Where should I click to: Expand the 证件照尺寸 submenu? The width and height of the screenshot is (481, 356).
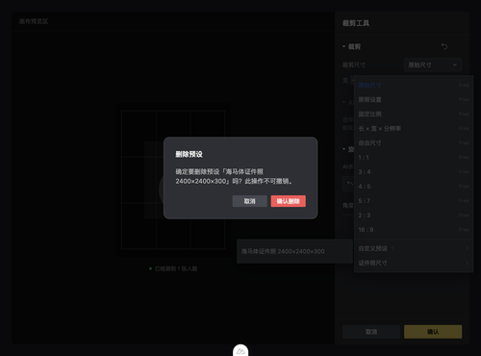(x=414, y=263)
